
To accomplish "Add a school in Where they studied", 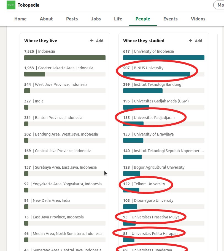I will pyautogui.click(x=196, y=41).
